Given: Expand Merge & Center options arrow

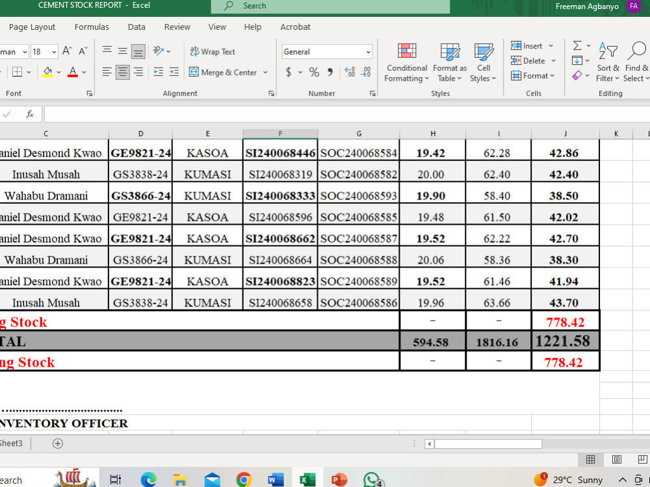Looking at the screenshot, I should tap(265, 72).
